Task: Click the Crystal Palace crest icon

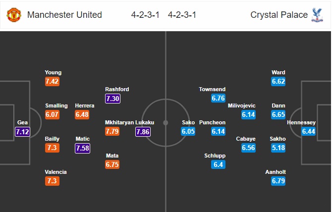Action: click(x=317, y=15)
